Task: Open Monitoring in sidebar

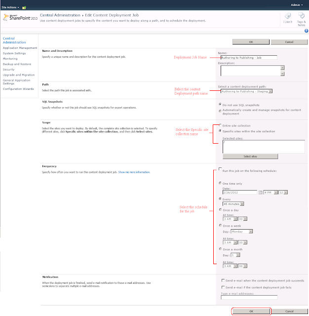Action: 10,59
